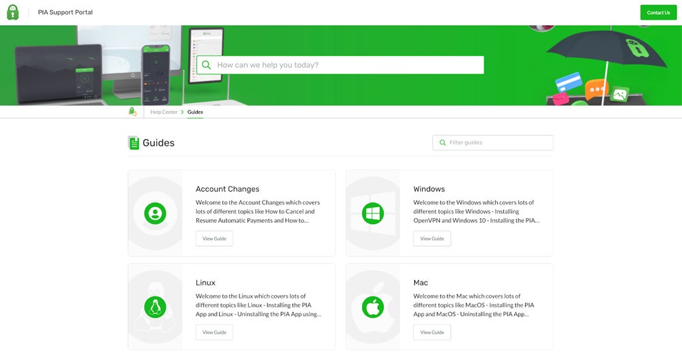The width and height of the screenshot is (682, 355).
Task: Click the PIA padlock logo in header
Action: [12, 12]
